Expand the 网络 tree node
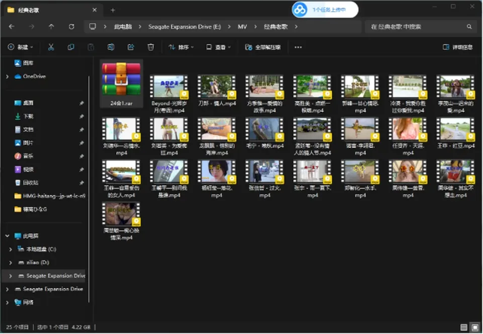 click(8, 303)
